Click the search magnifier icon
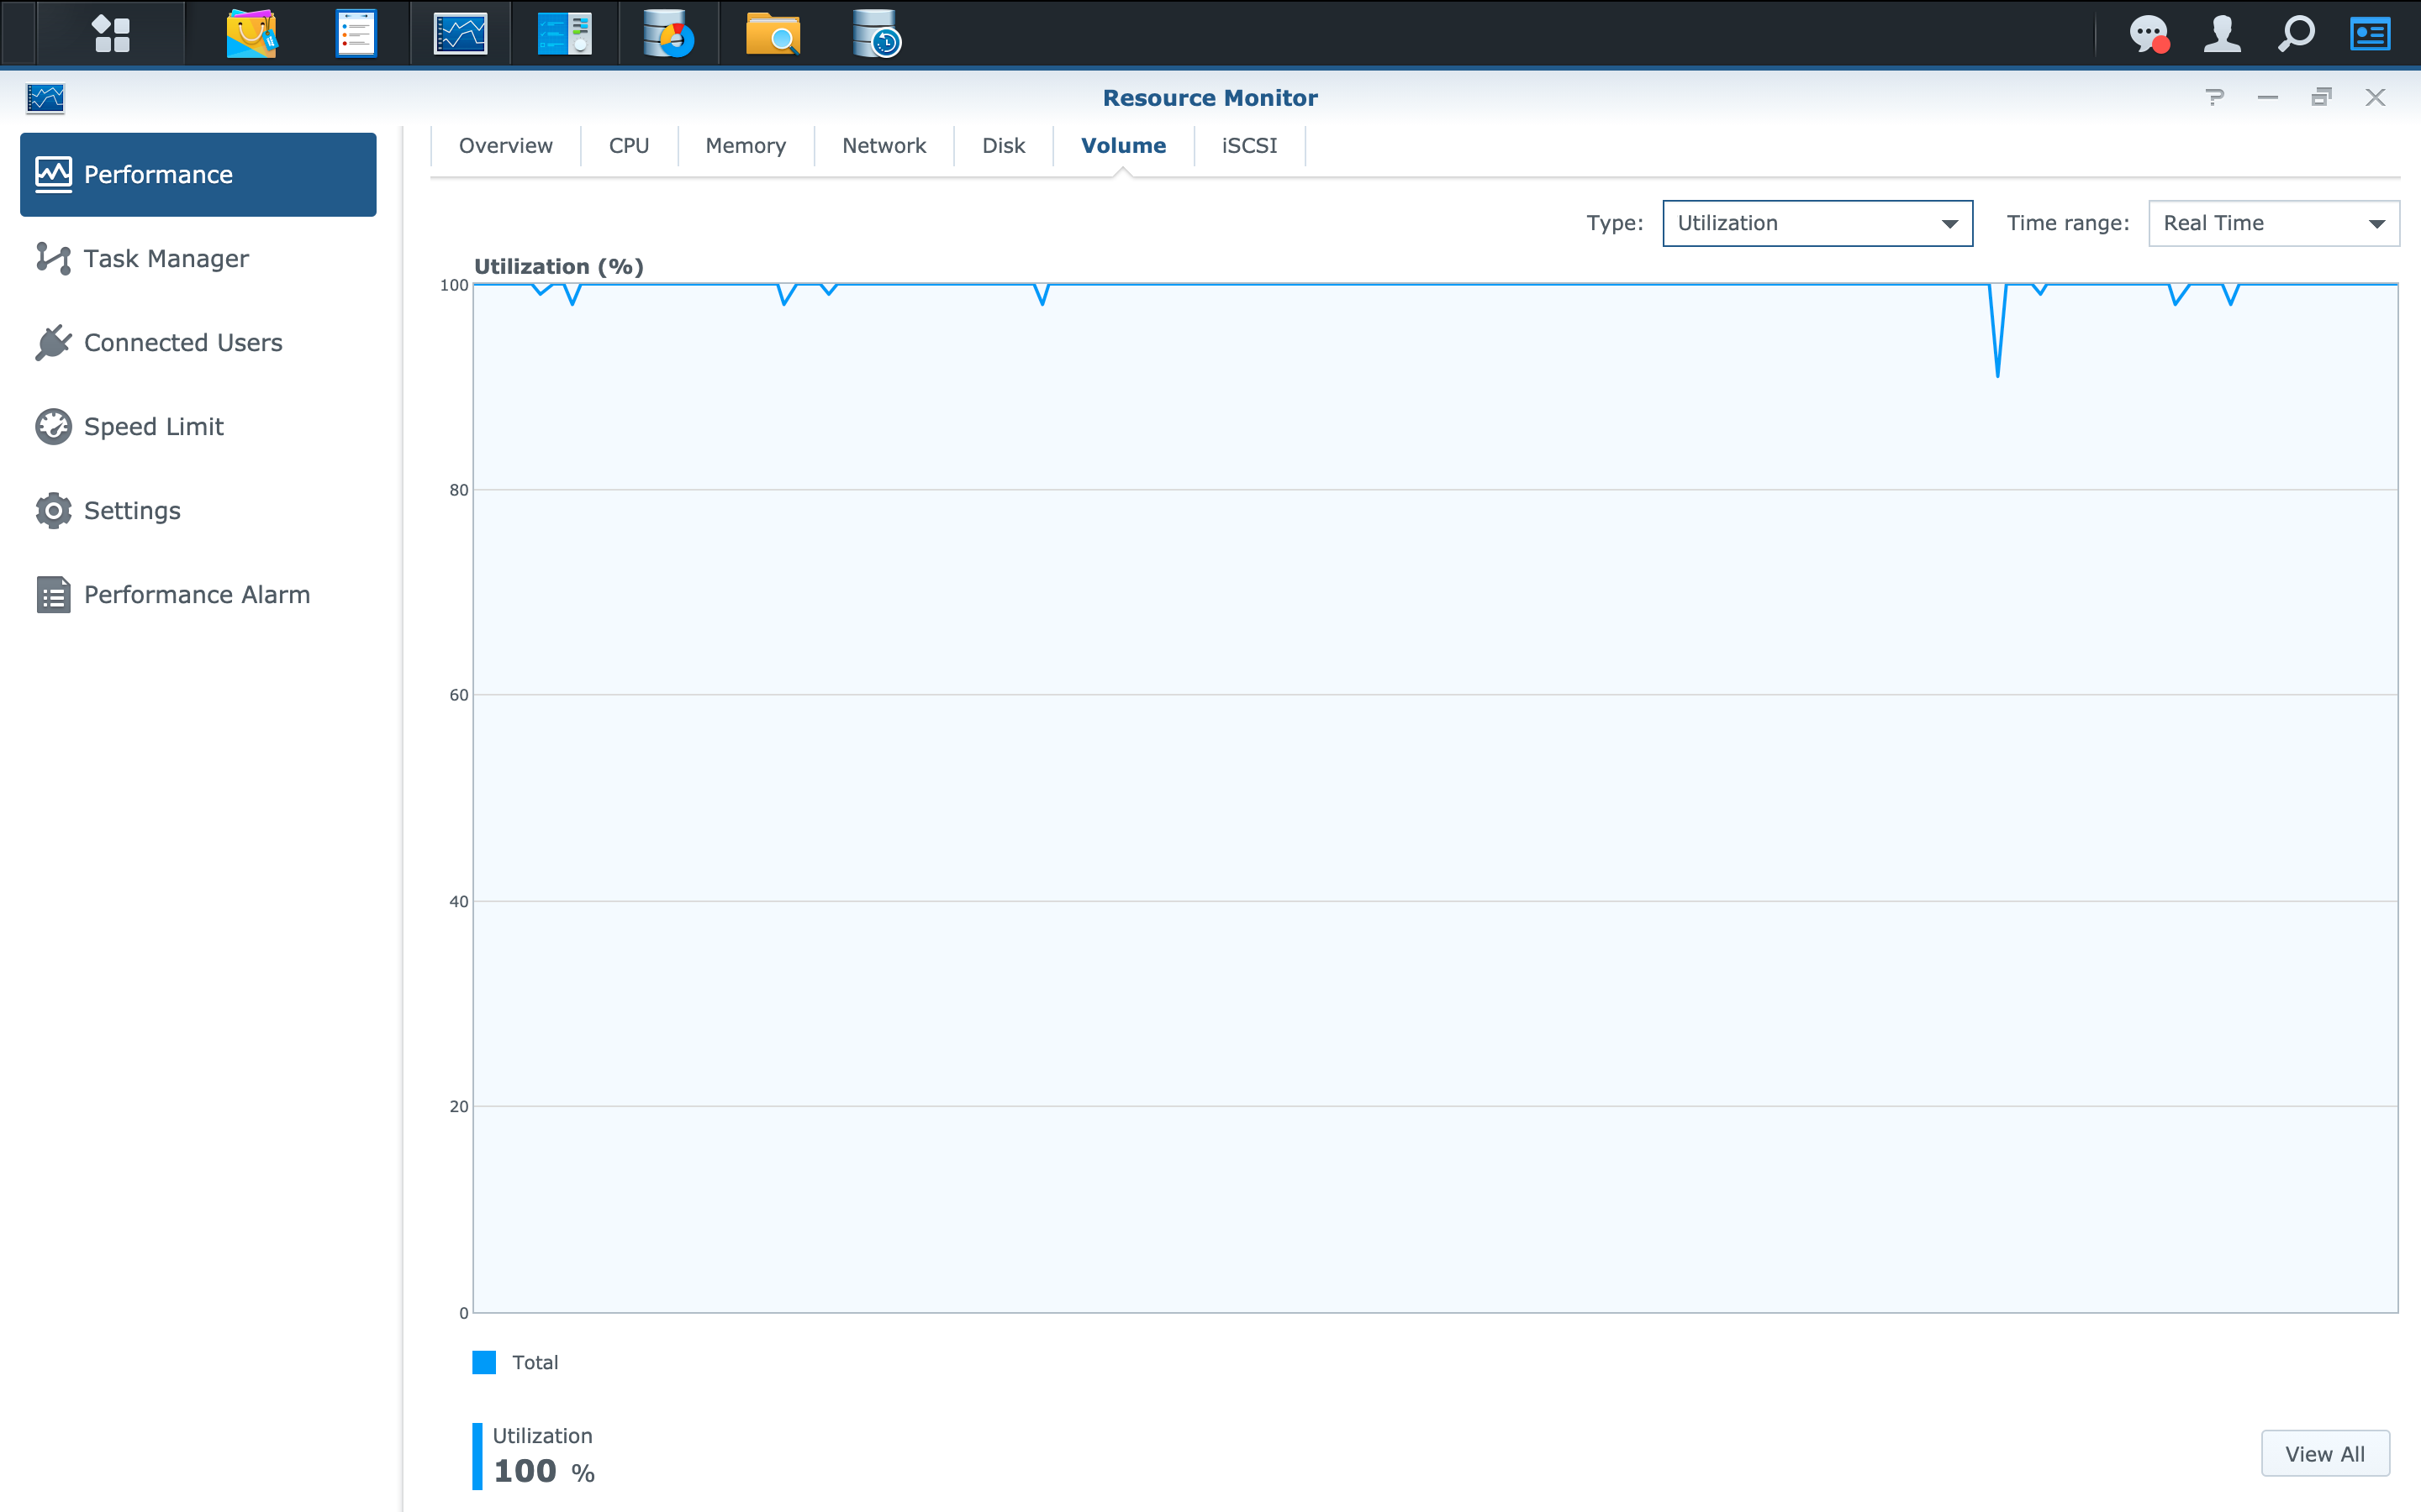The image size is (2421, 1512). (2296, 33)
